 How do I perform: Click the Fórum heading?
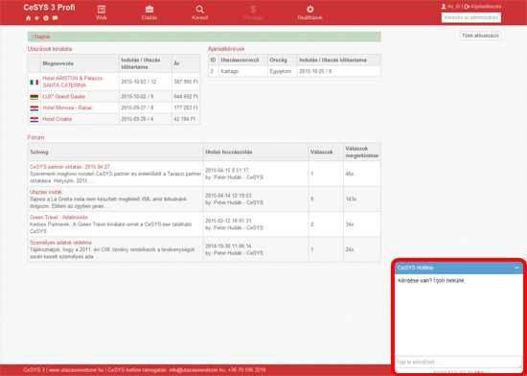tap(35, 137)
